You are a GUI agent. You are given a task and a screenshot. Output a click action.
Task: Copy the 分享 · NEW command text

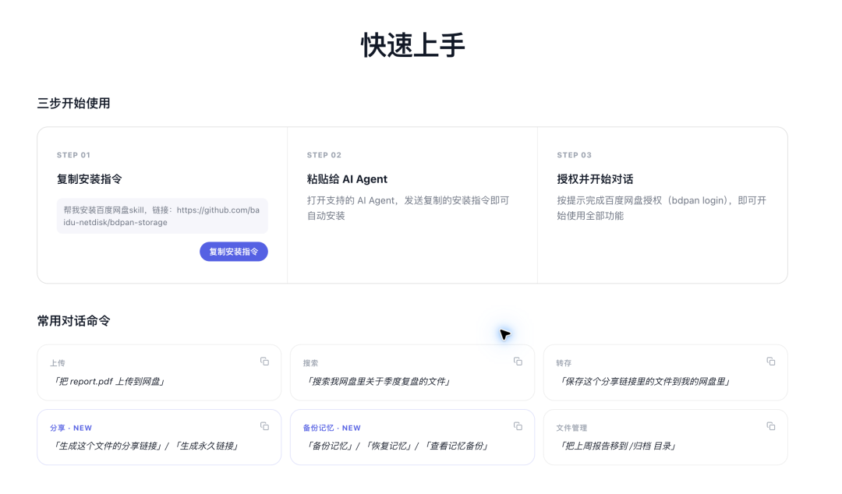[265, 425]
